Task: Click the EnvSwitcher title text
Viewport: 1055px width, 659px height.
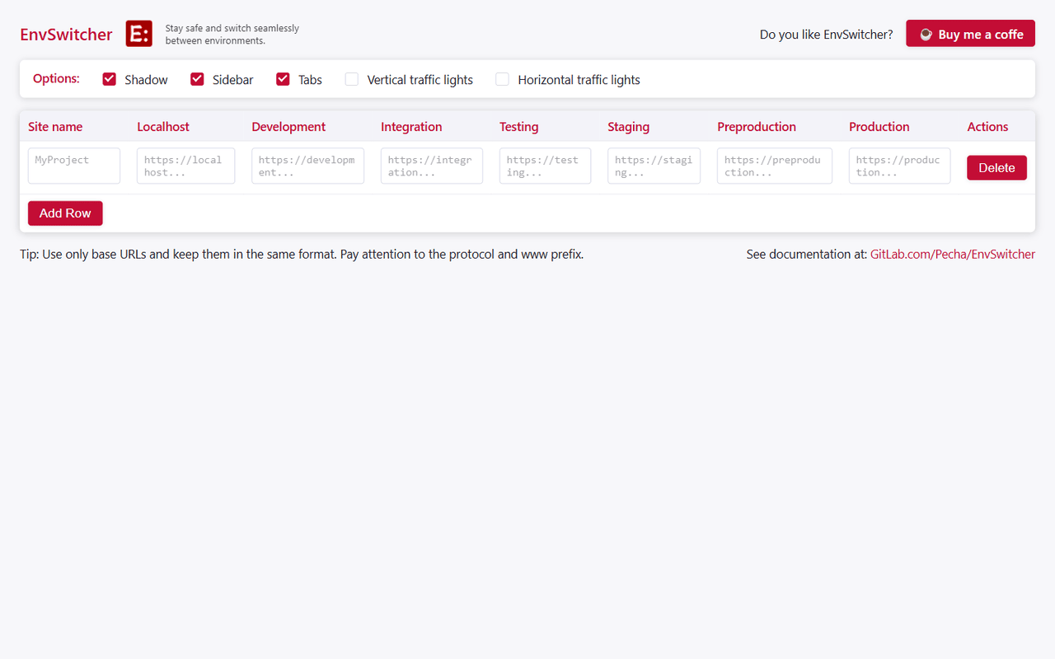Action: tap(66, 35)
